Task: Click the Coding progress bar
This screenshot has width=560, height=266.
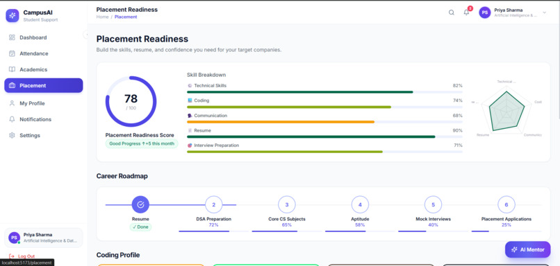Action: point(324,107)
